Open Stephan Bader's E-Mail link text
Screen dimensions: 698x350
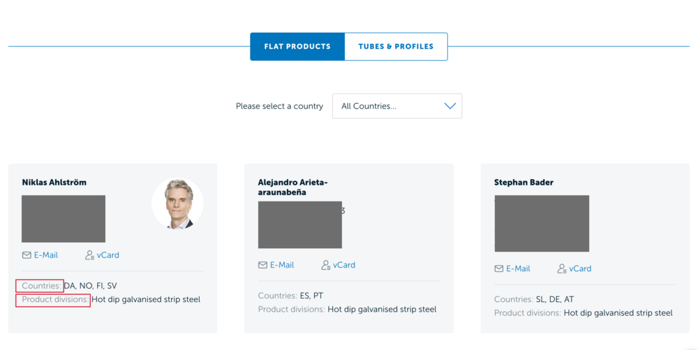[518, 268]
